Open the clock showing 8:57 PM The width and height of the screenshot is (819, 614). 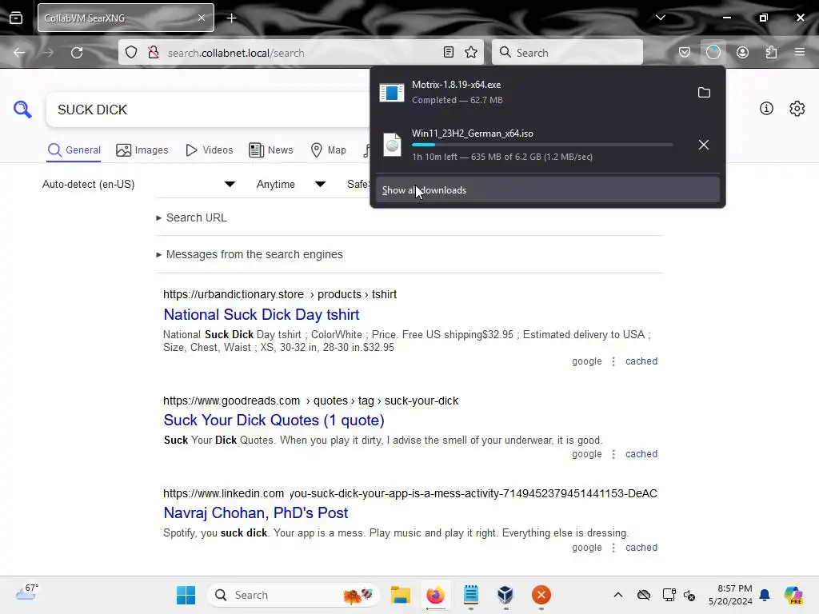[x=730, y=595]
